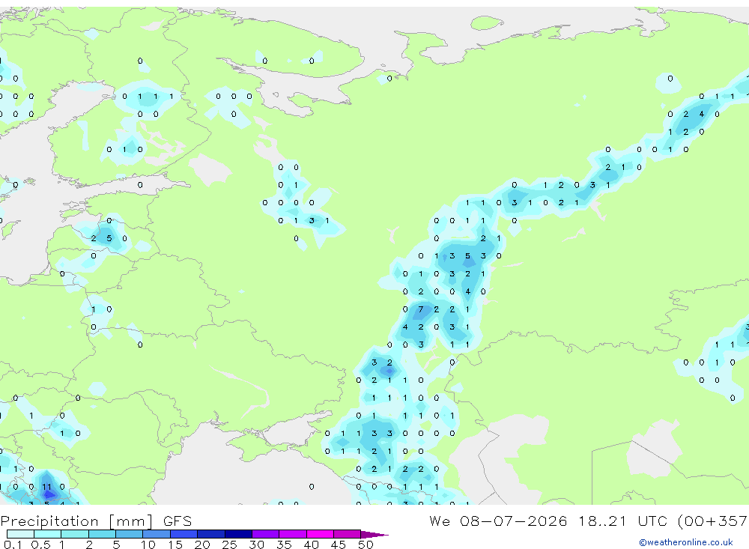Select legend swatch between 20 and 25
Screen dimensions: 749x549
[210, 534]
